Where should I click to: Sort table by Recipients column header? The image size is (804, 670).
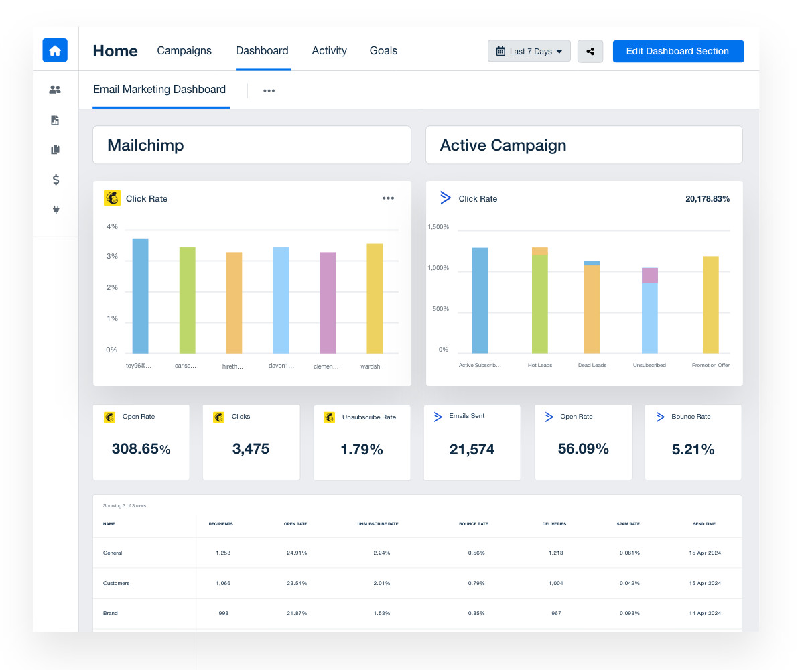pyautogui.click(x=220, y=523)
